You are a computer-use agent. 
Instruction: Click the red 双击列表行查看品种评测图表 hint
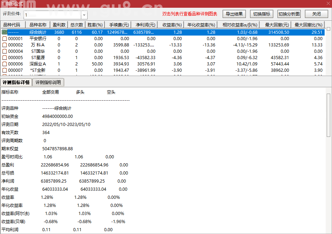point(190,14)
